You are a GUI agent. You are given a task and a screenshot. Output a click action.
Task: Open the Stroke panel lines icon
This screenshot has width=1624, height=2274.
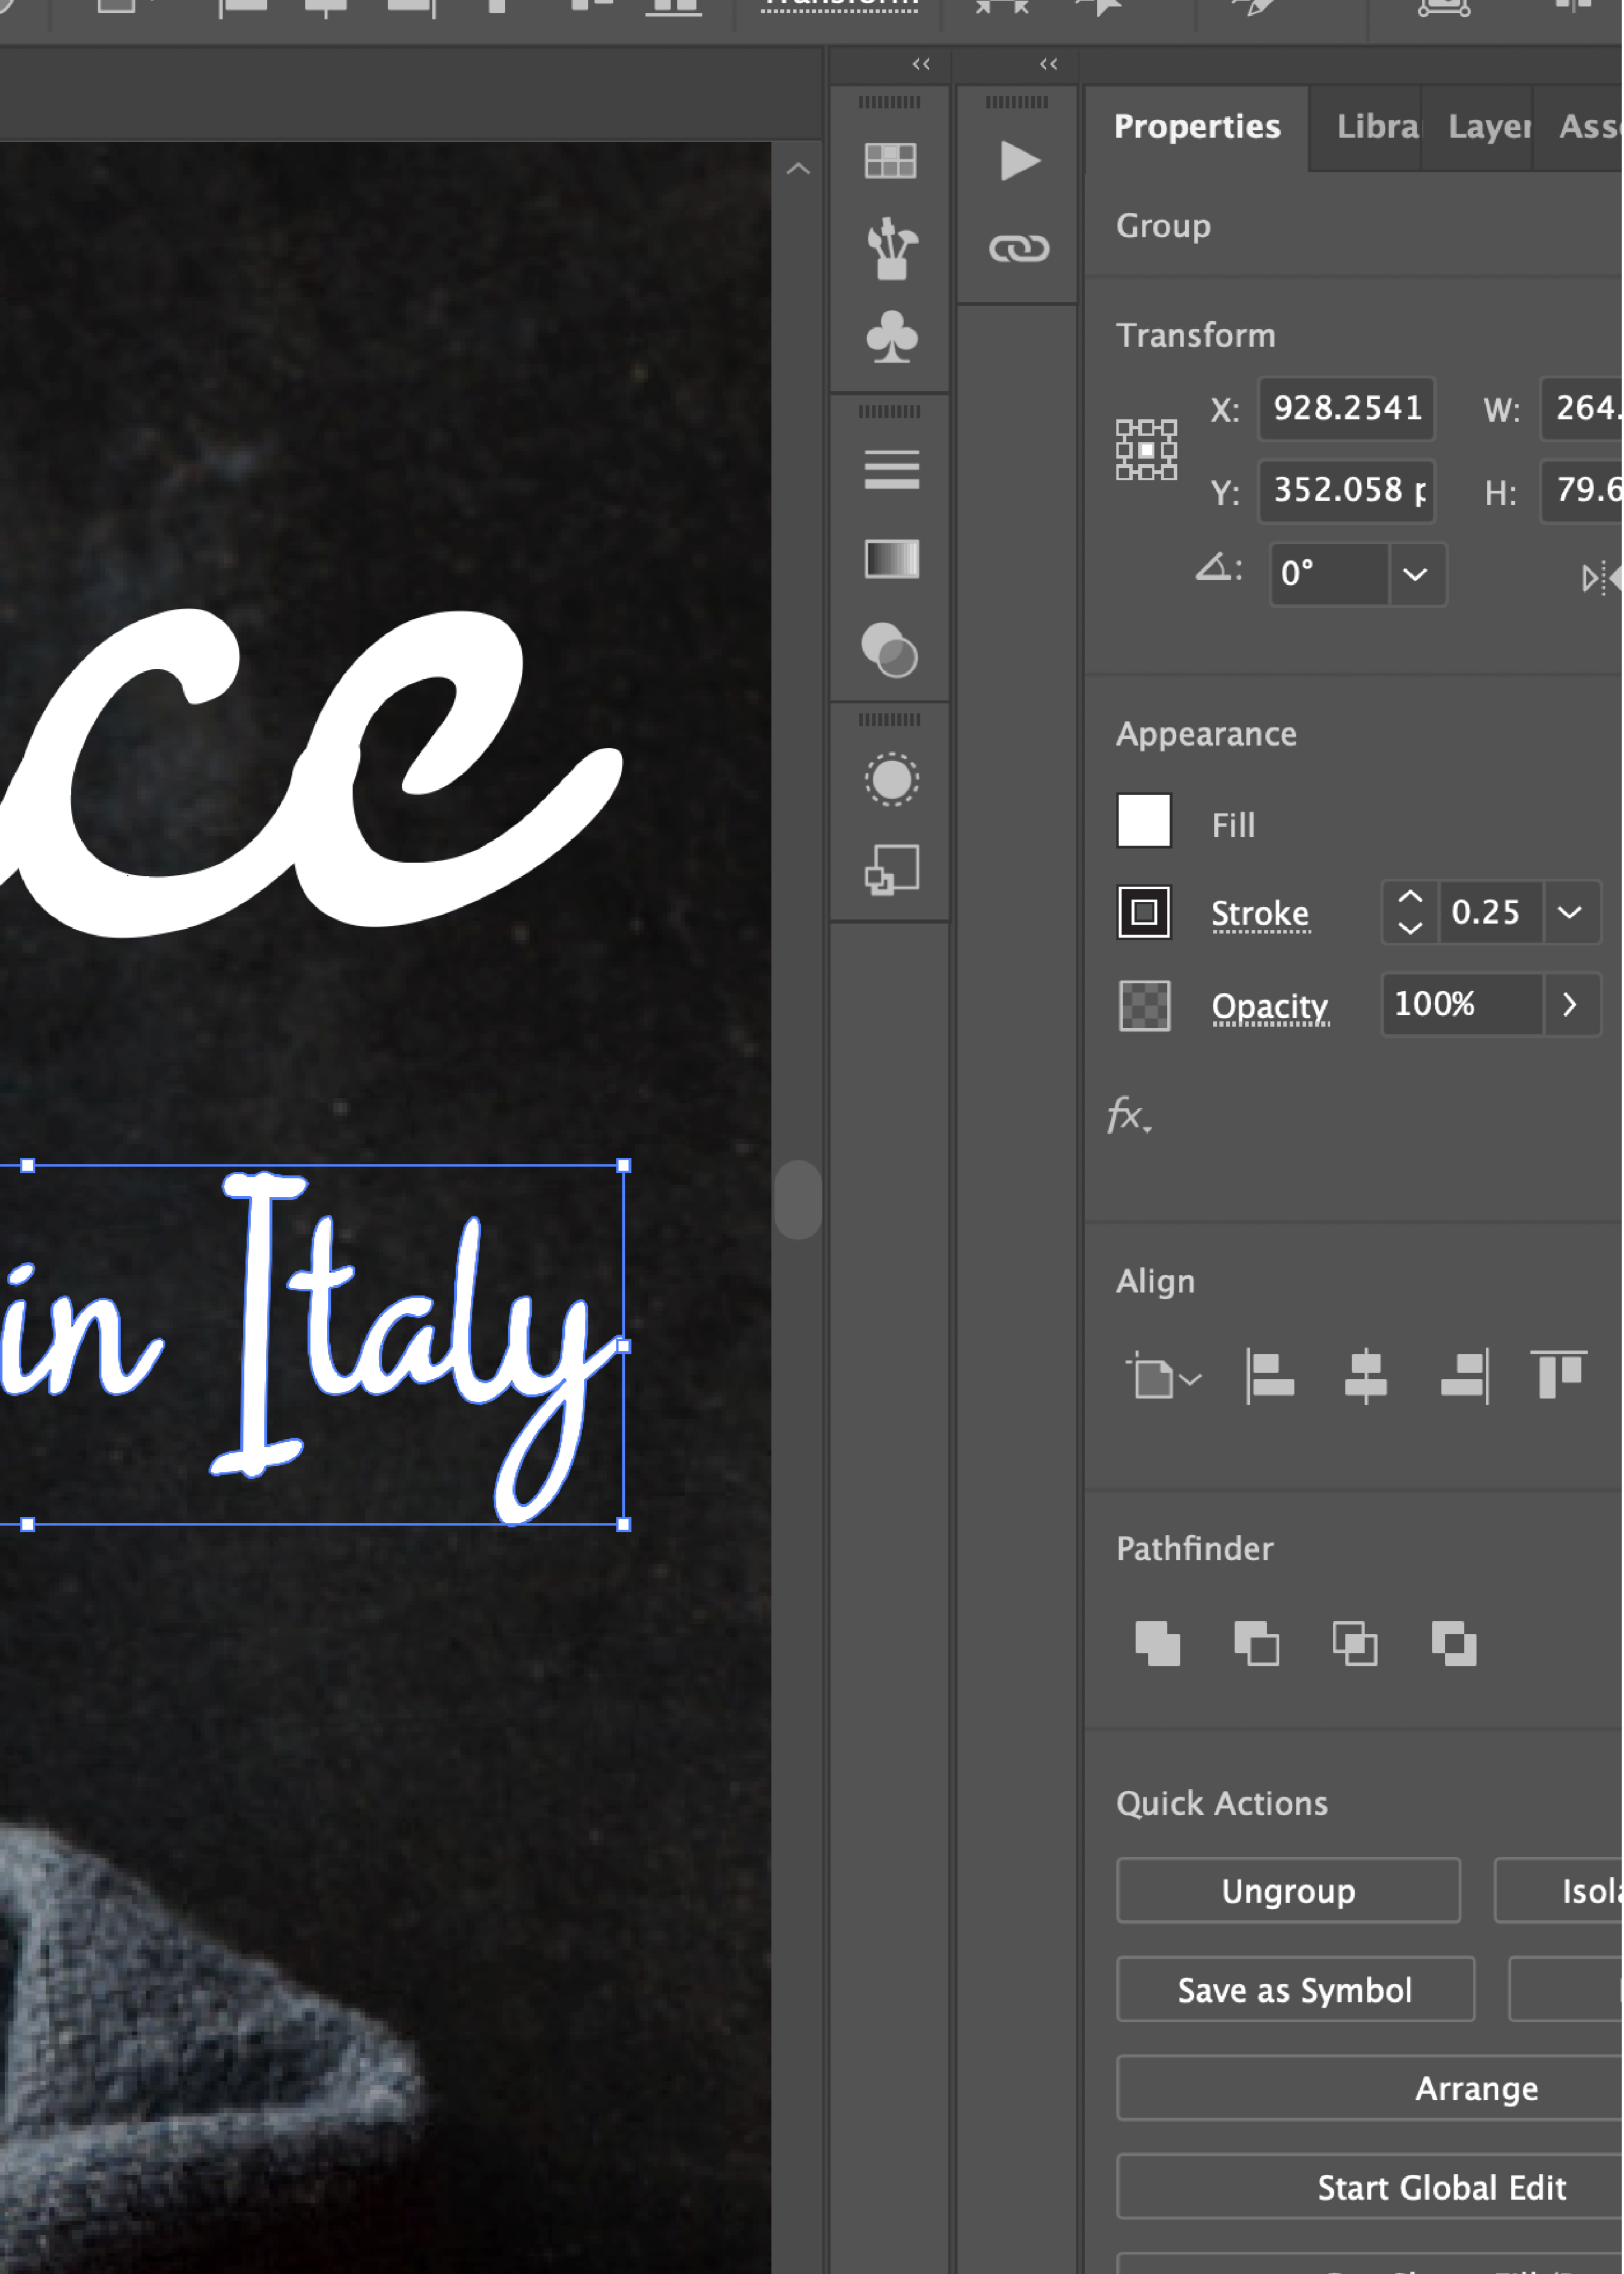pyautogui.click(x=891, y=469)
